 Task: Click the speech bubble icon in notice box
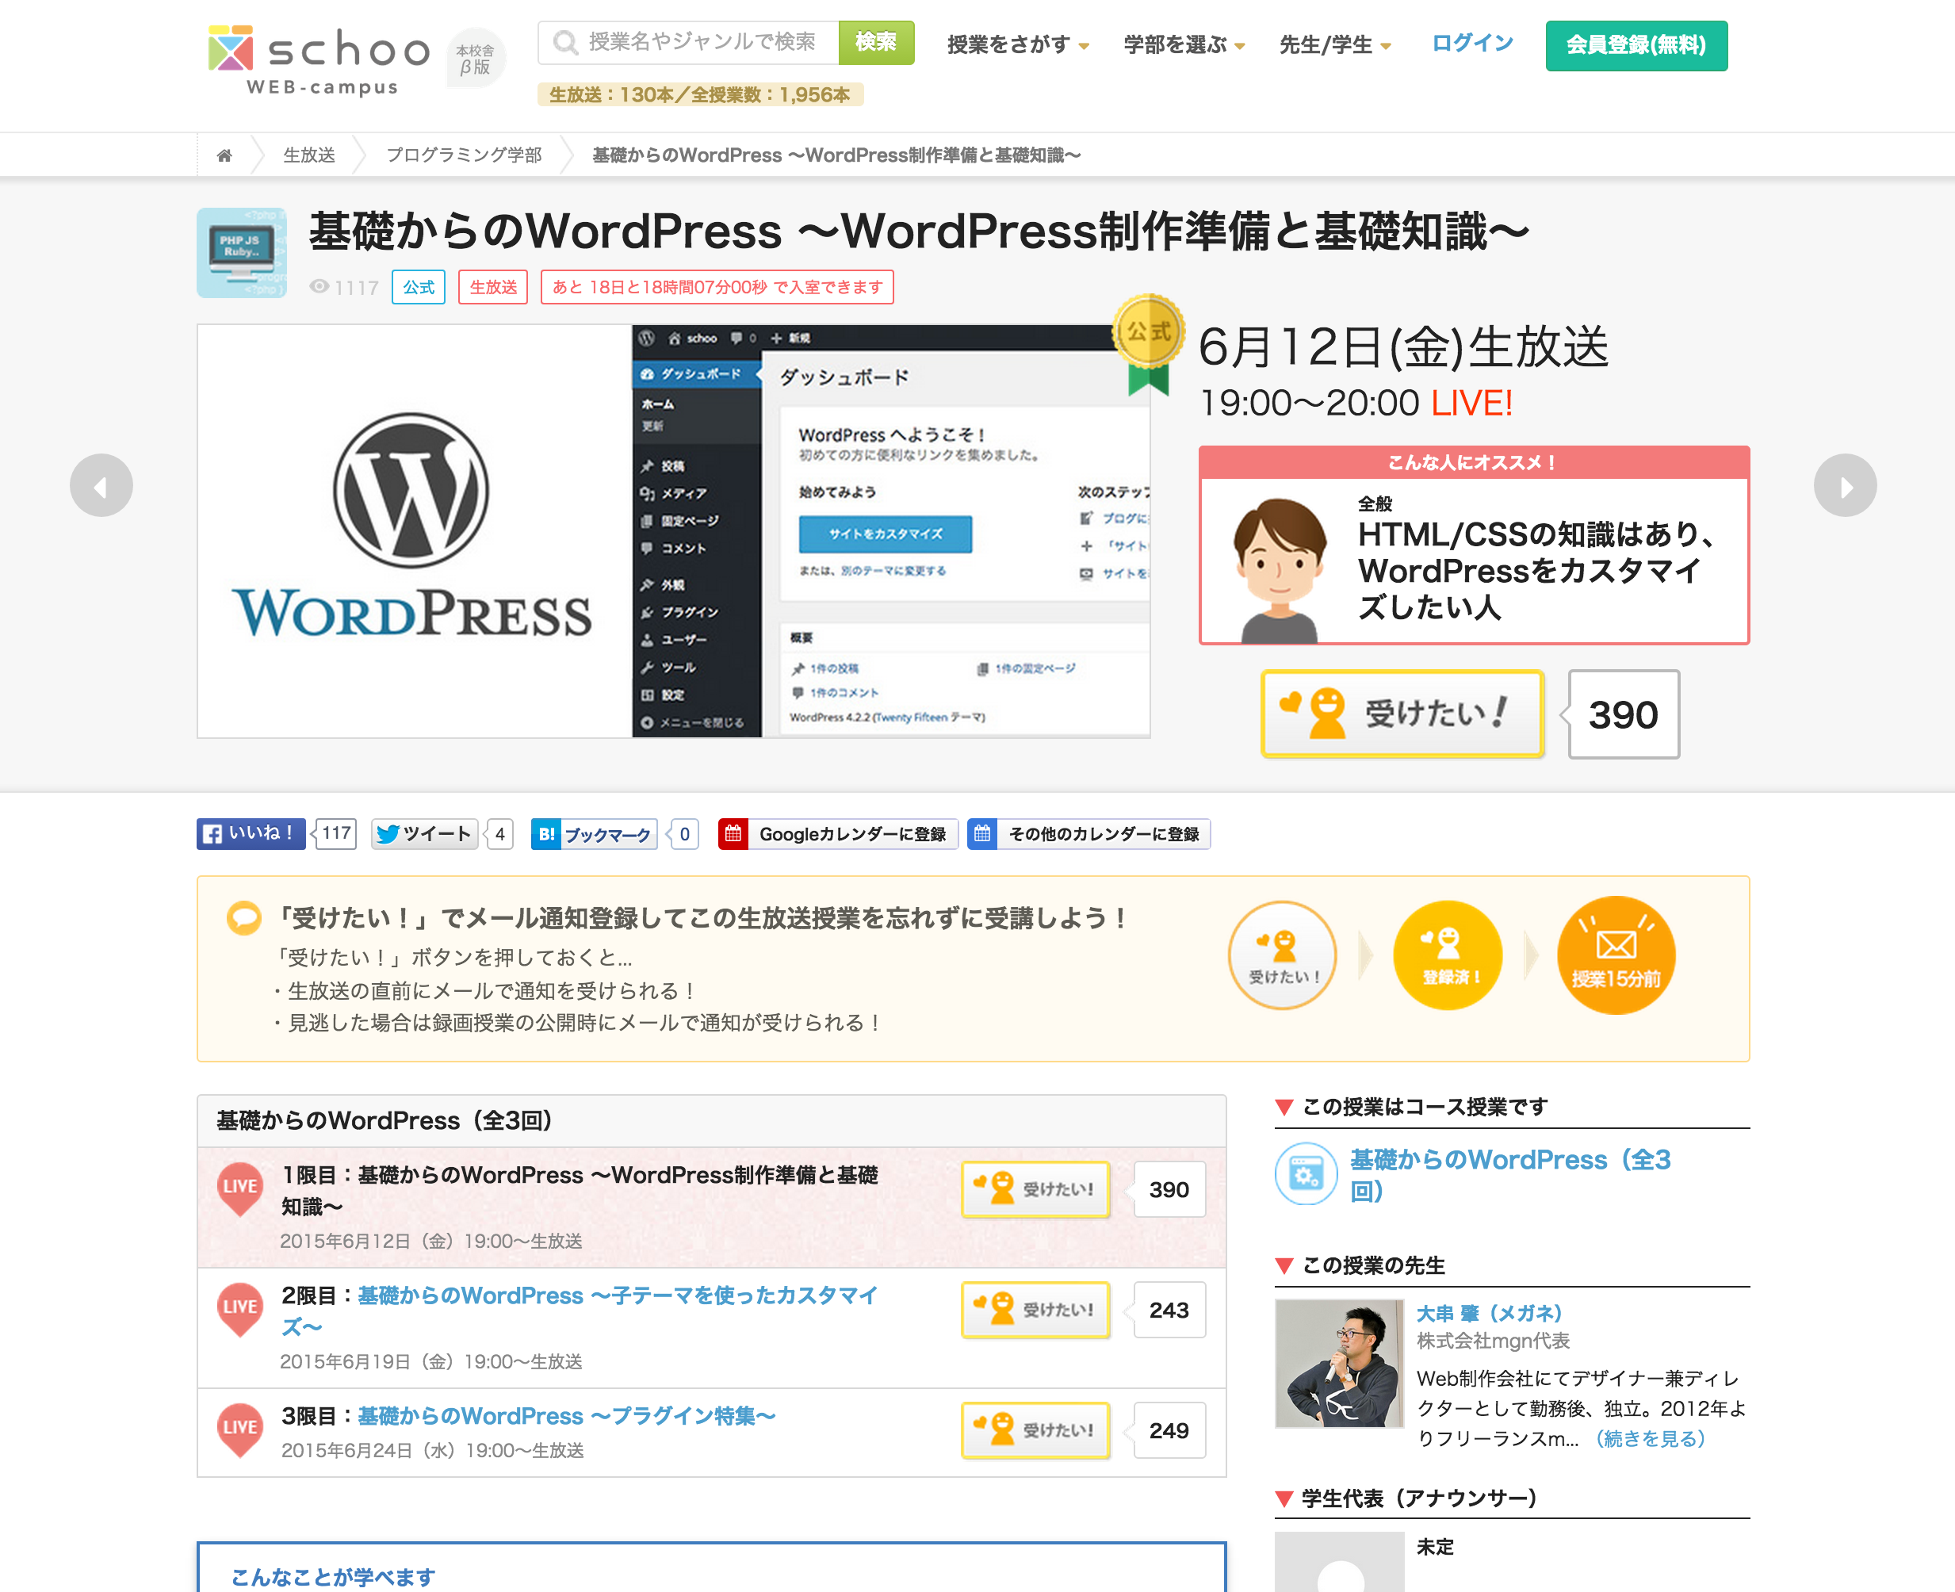[244, 917]
